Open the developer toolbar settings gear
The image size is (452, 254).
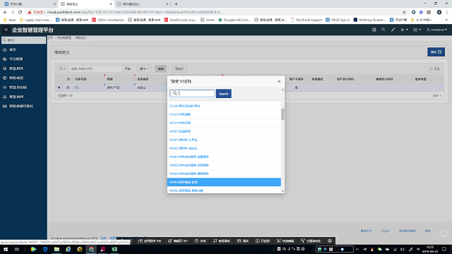(330, 241)
